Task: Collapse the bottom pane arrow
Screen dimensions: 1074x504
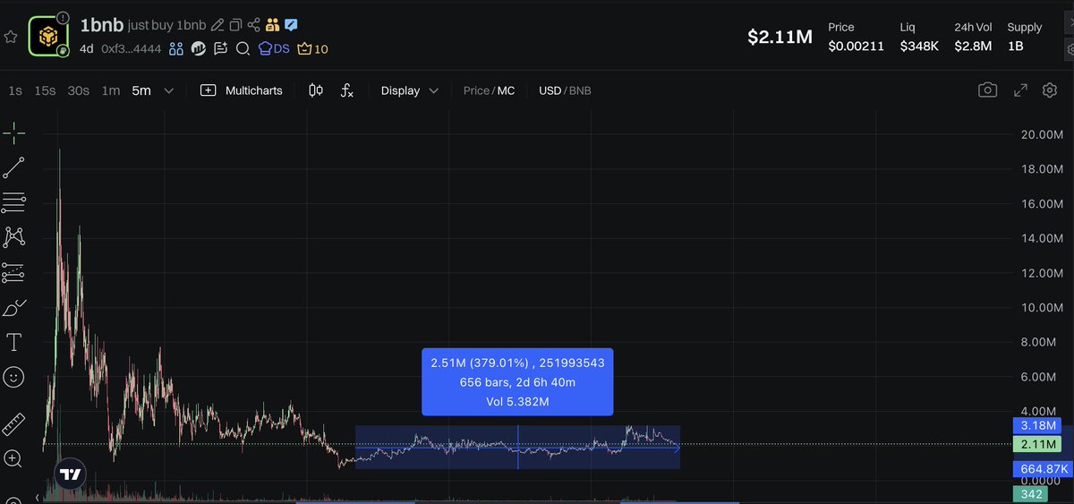Action: pyautogui.click(x=37, y=498)
